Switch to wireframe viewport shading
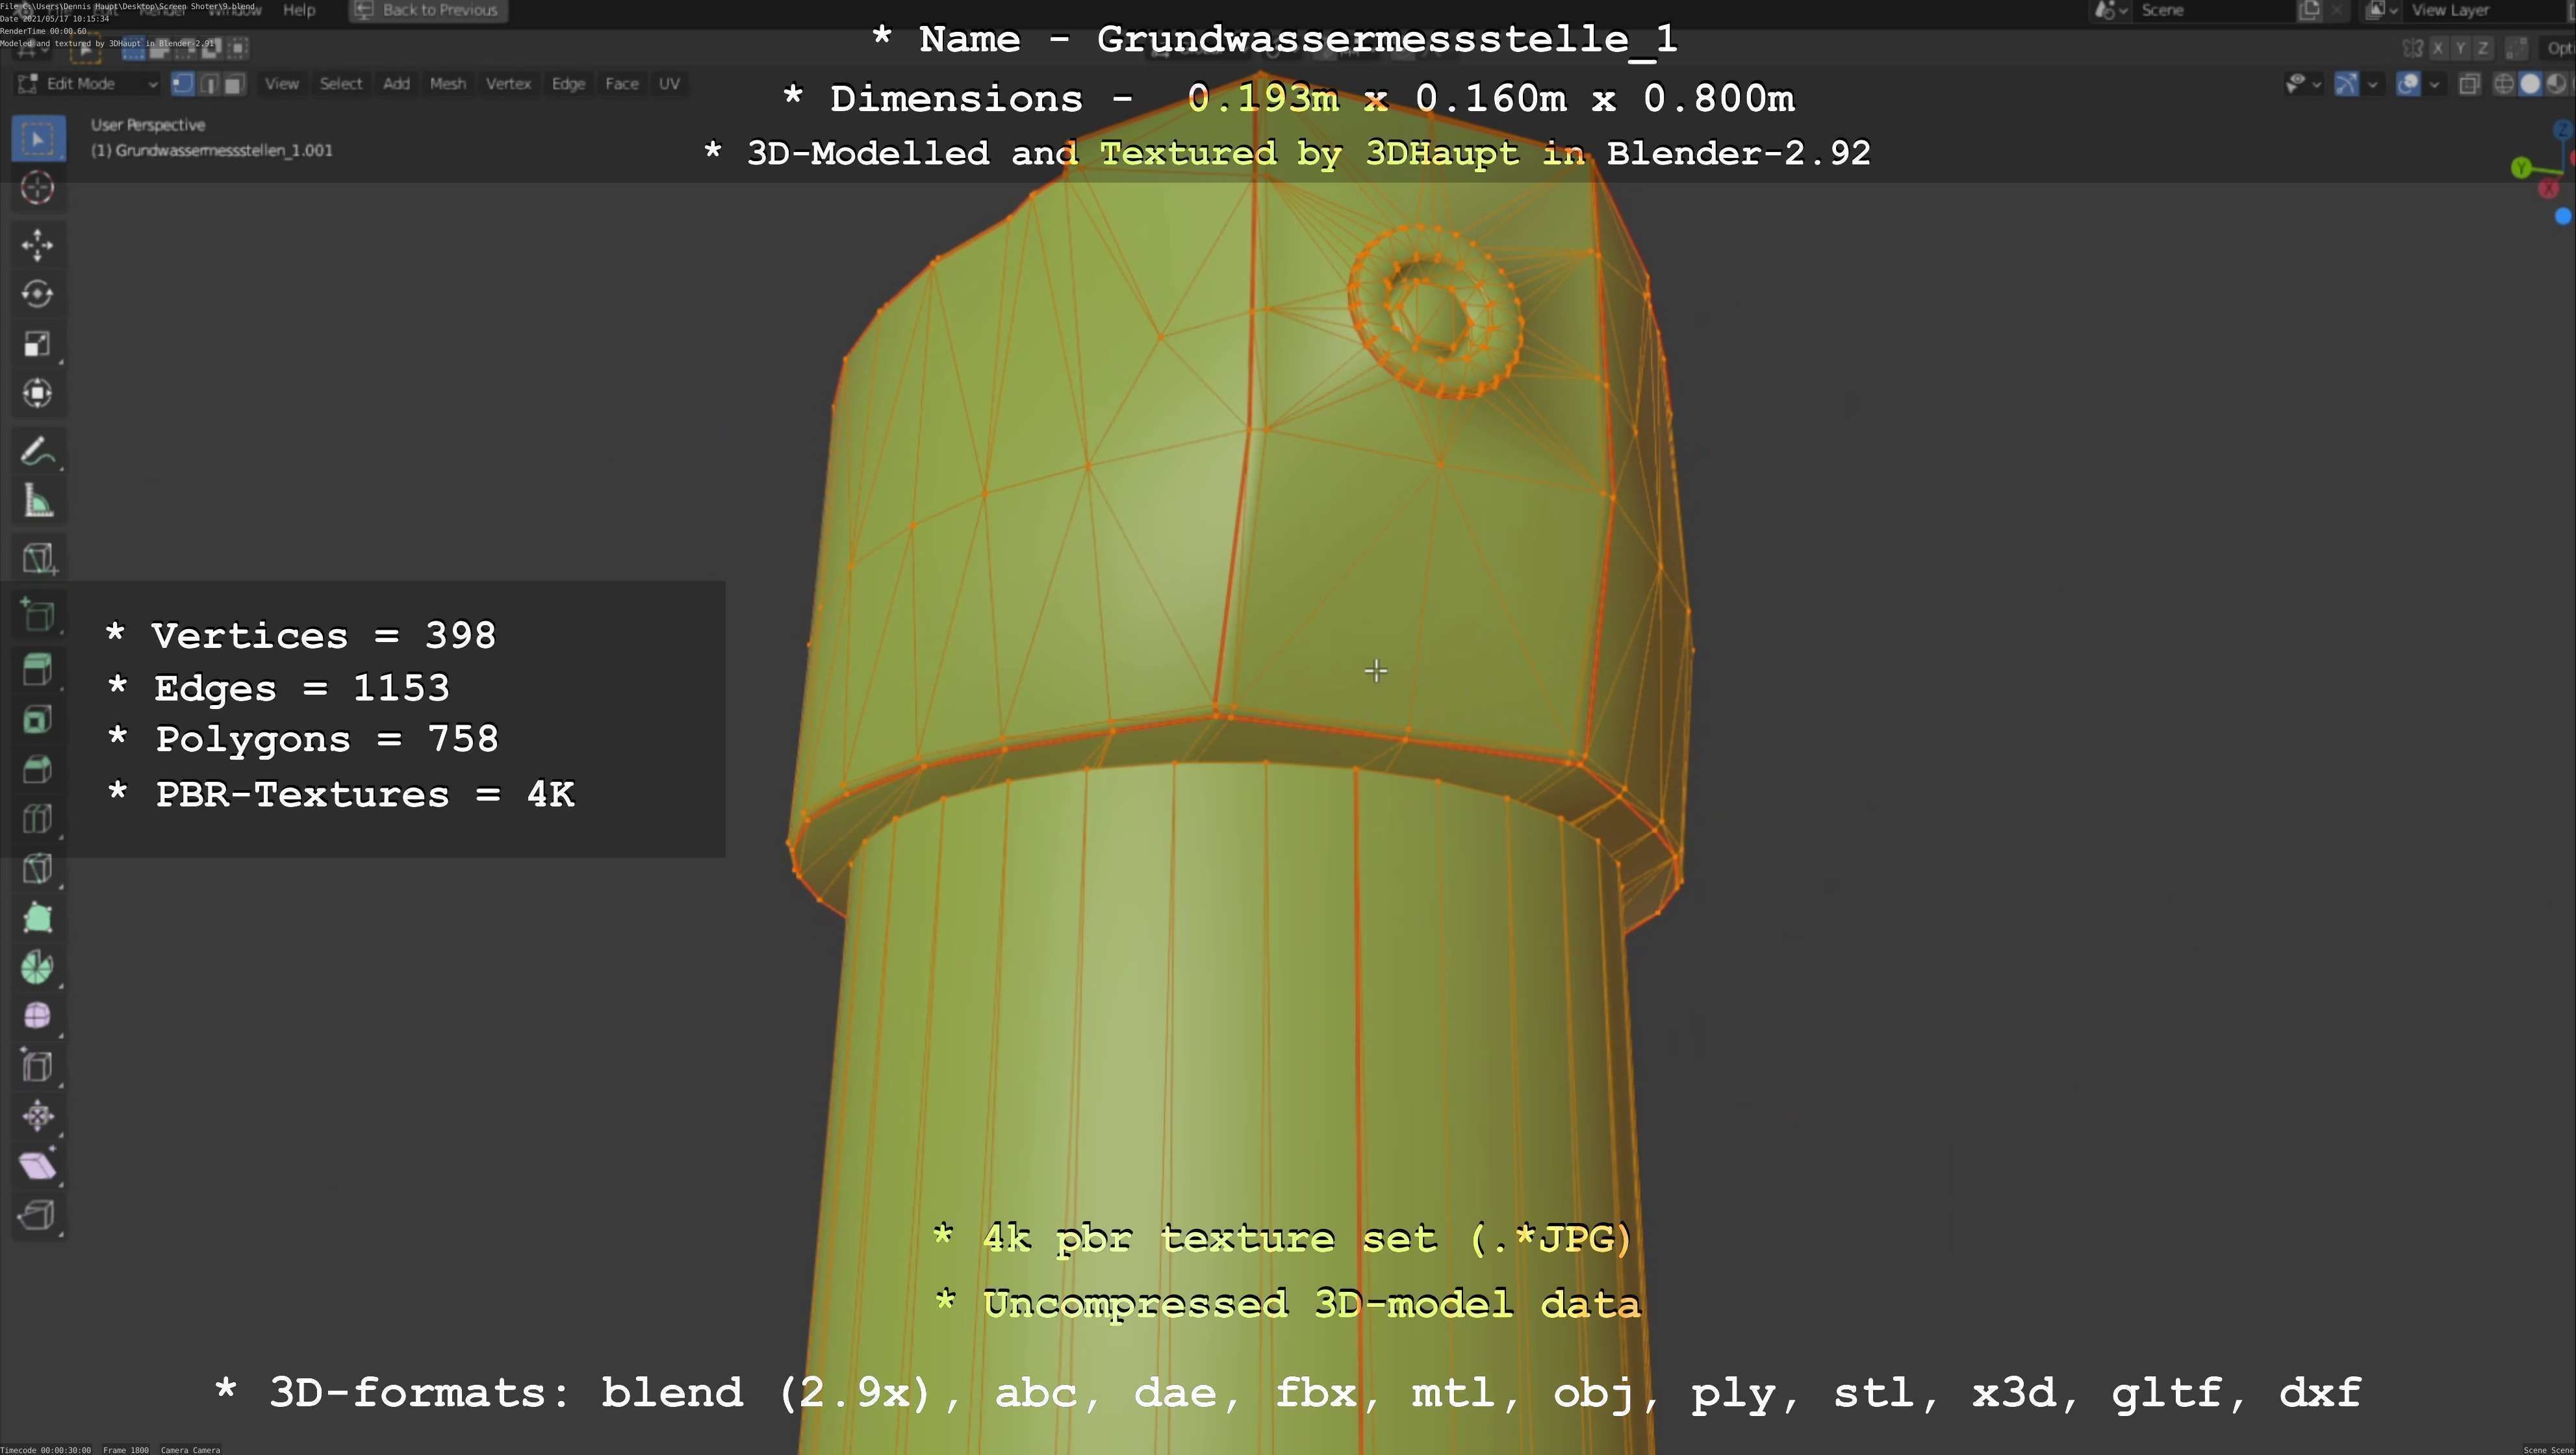This screenshot has height=1455, width=2576. point(2504,84)
